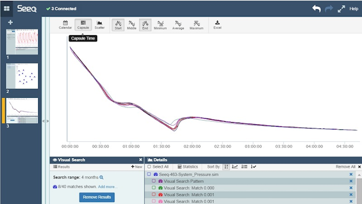The image size is (362, 204).
Task: Align capsules by Average
Action: click(x=178, y=25)
